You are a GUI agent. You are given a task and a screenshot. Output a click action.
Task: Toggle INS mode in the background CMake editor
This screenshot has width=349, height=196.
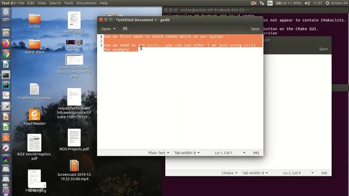coord(324,173)
